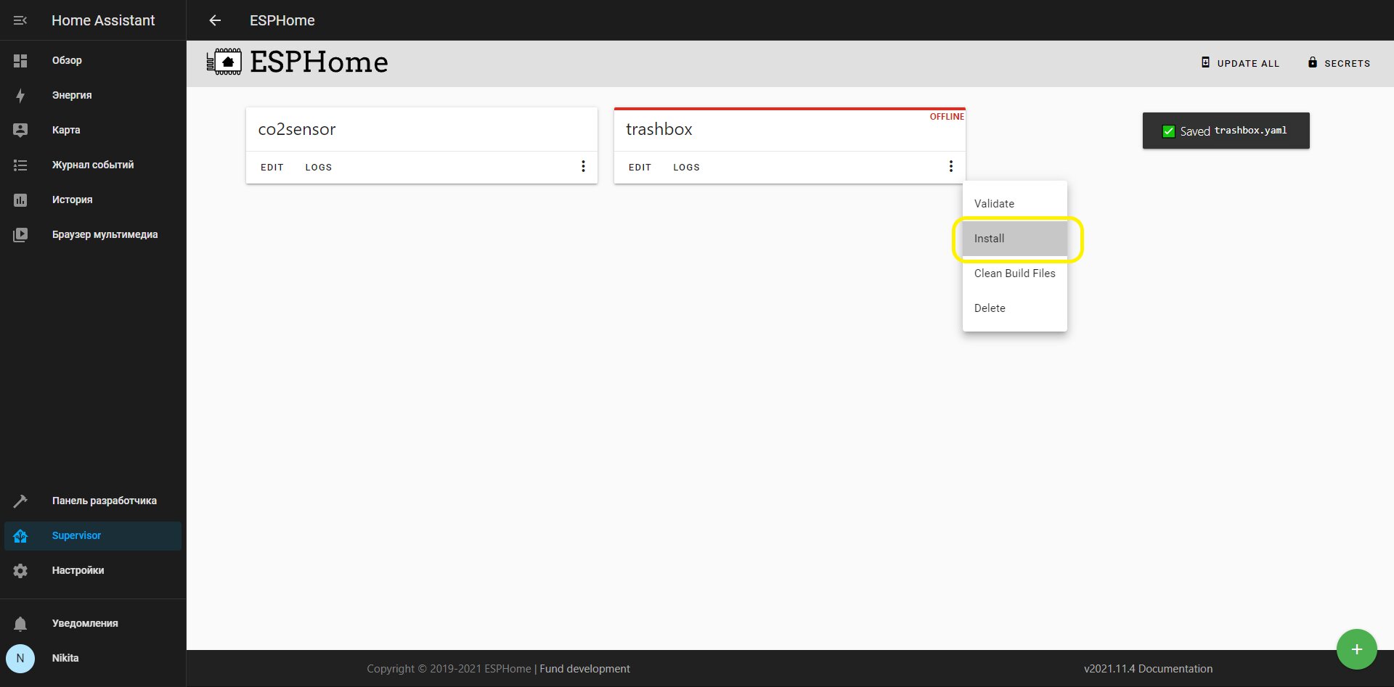Open the Энергия lightning icon
1394x687 pixels.
[20, 95]
